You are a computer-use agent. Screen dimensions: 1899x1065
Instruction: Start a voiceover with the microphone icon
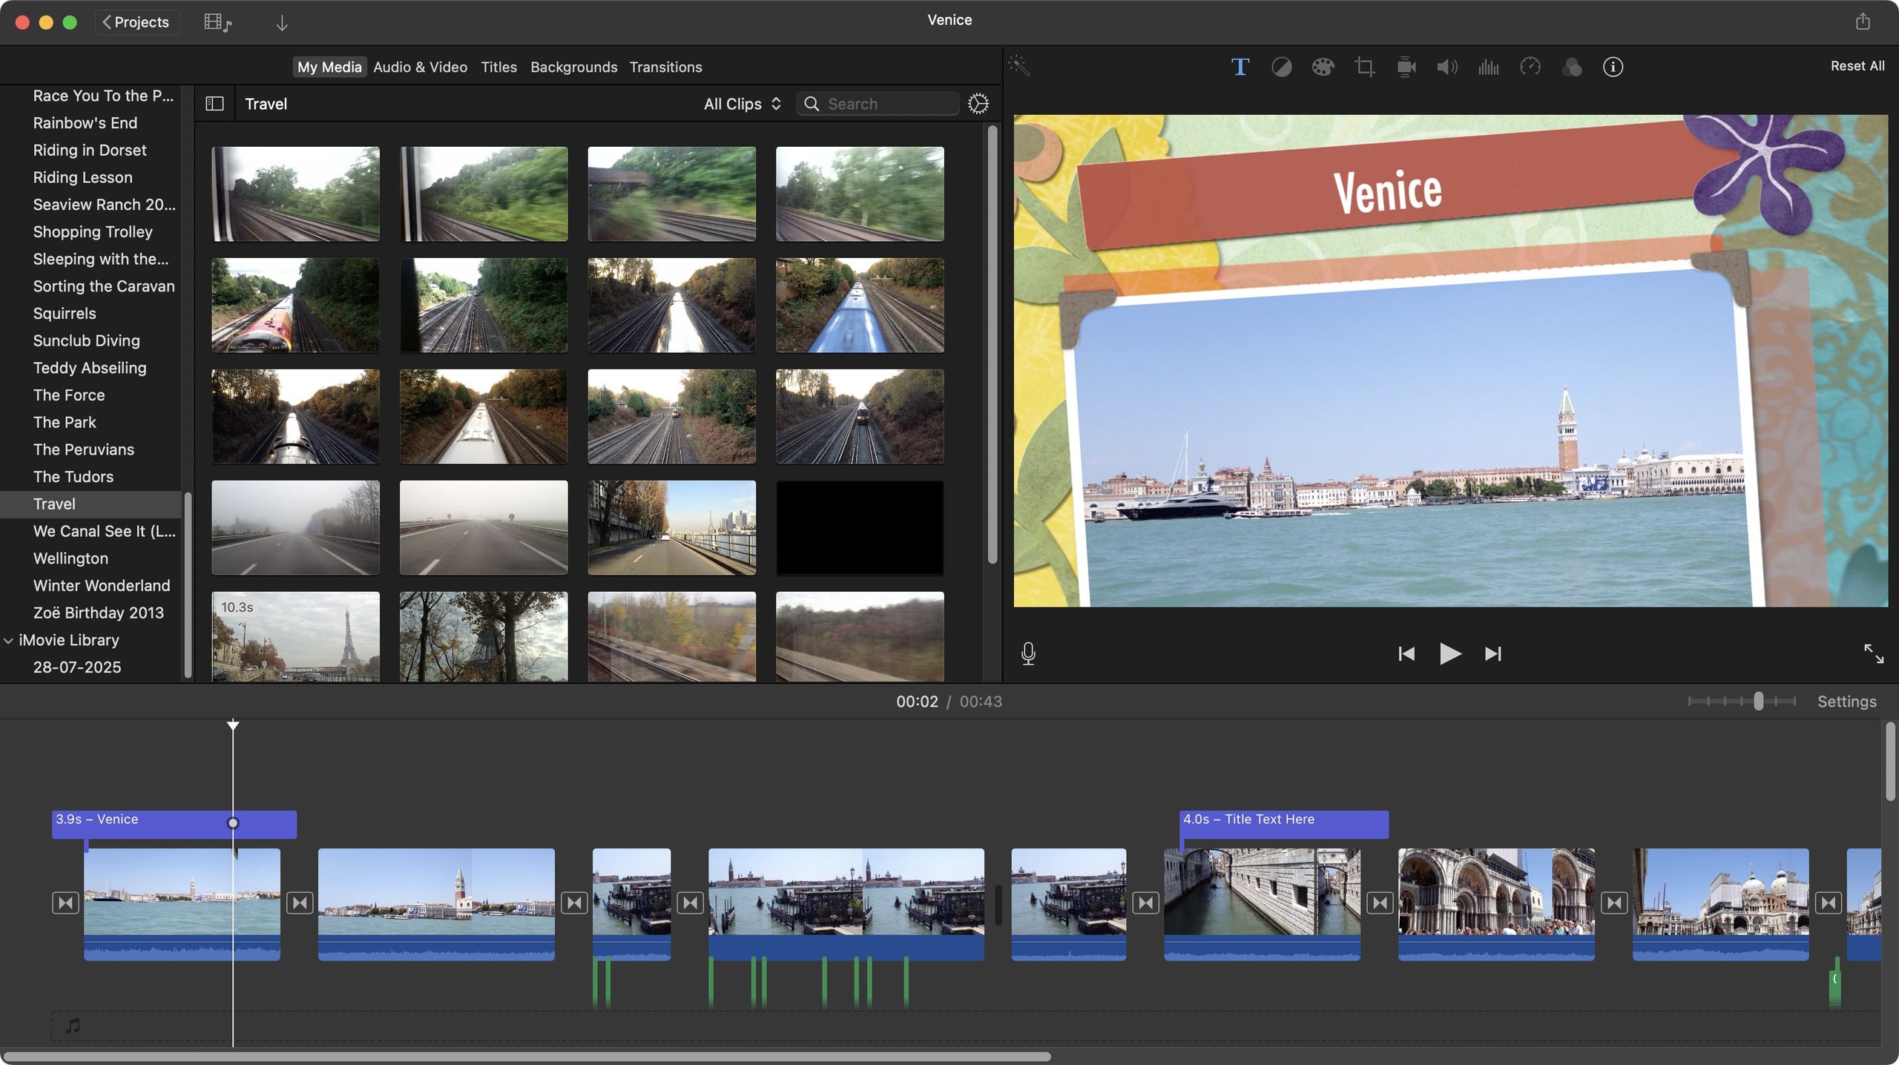point(1029,653)
